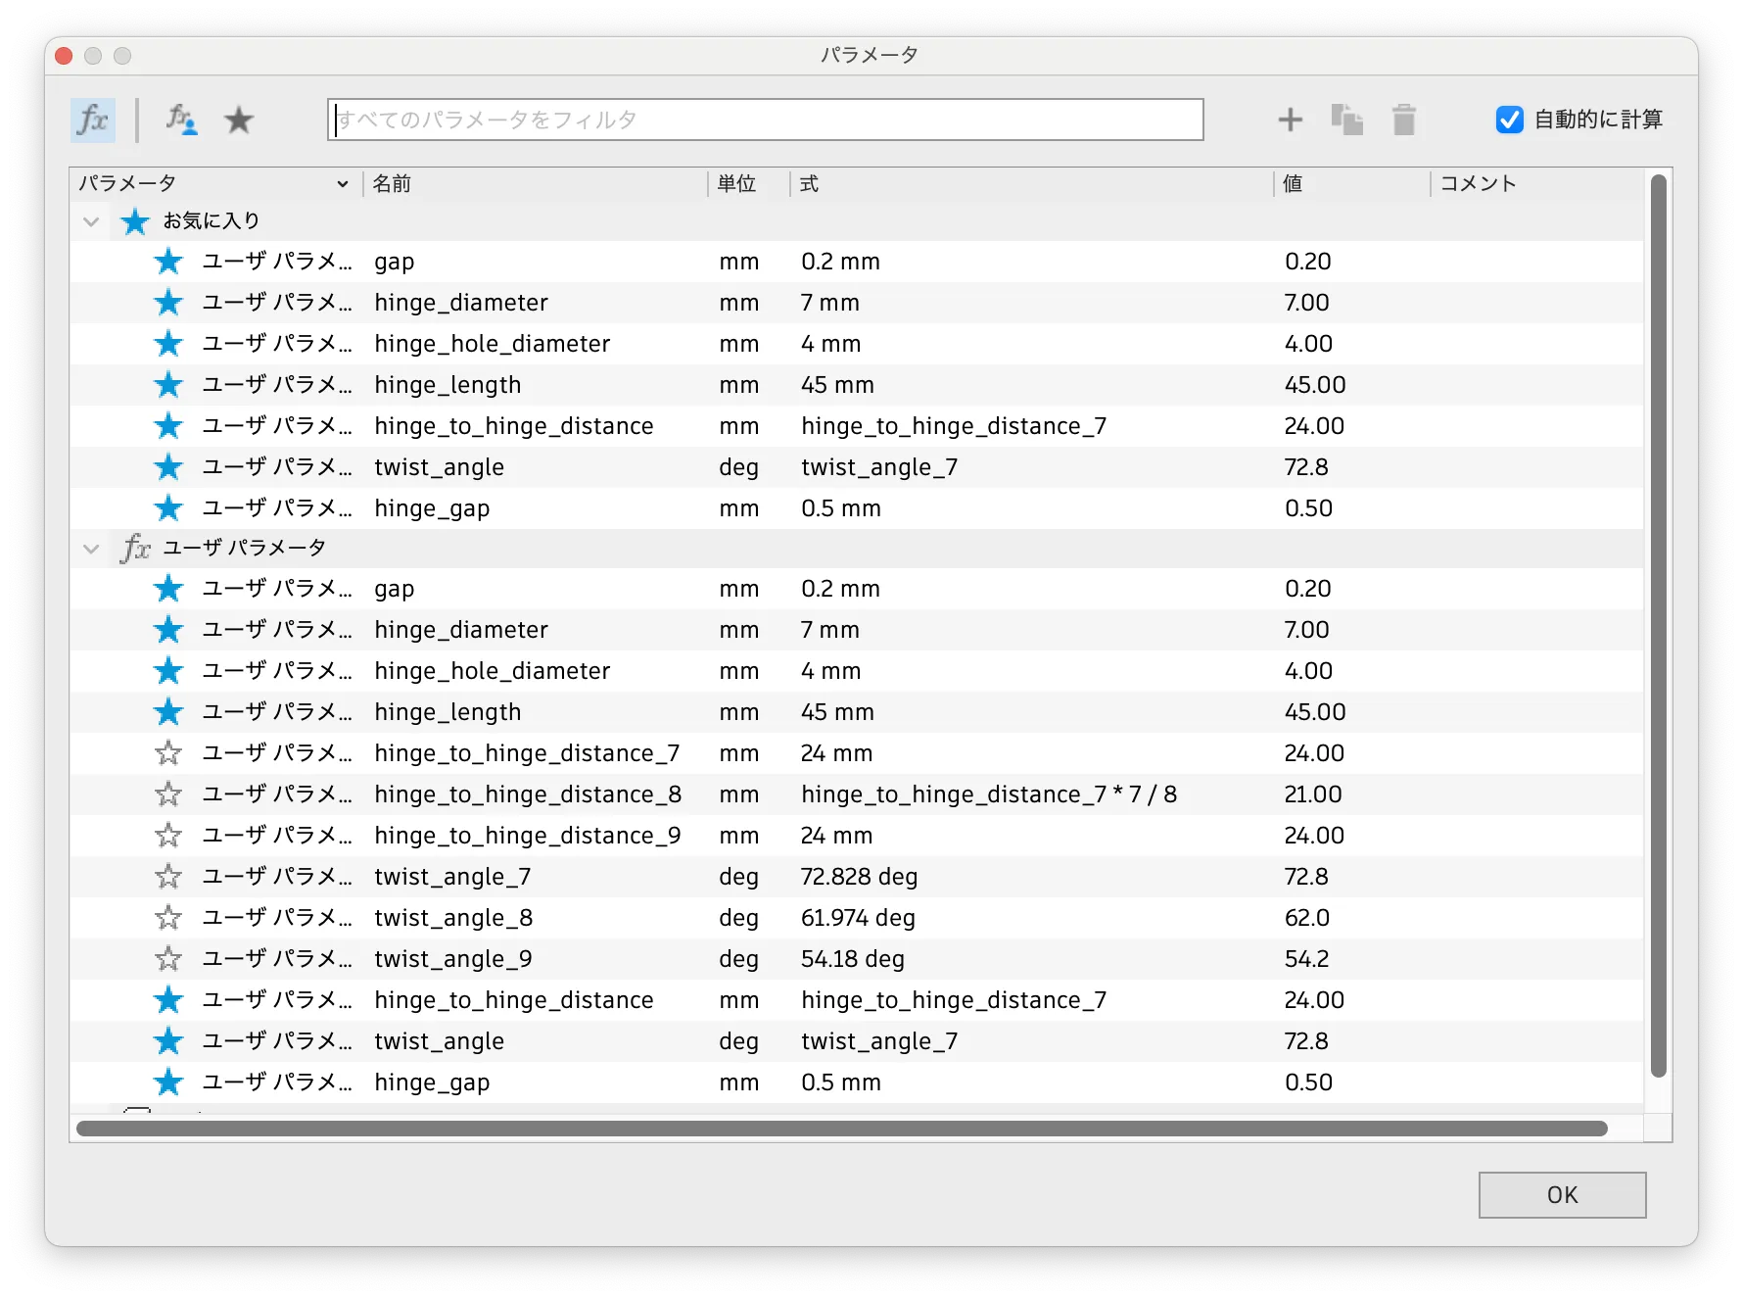This screenshot has height=1299, width=1743.
Task: Unstar hinge_length in the お気に入り group
Action: (x=168, y=384)
